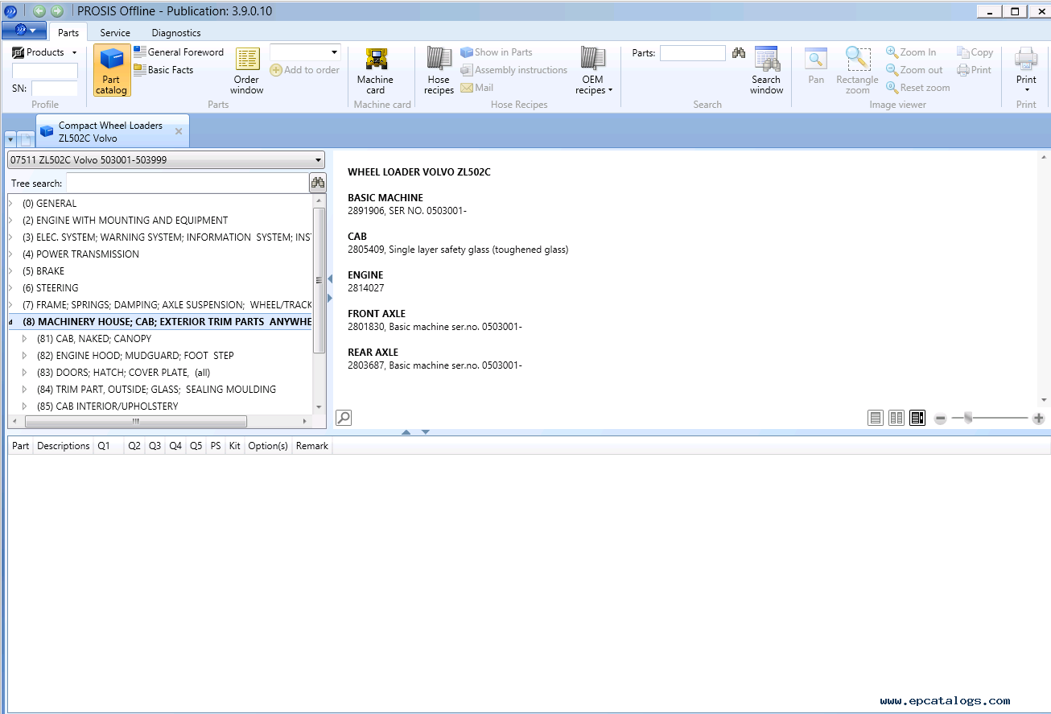
Task: Click binoculars icon next to Parts field
Action: (x=739, y=53)
